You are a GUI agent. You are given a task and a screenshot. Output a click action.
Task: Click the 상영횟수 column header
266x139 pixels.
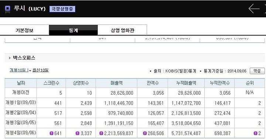(x=81, y=83)
